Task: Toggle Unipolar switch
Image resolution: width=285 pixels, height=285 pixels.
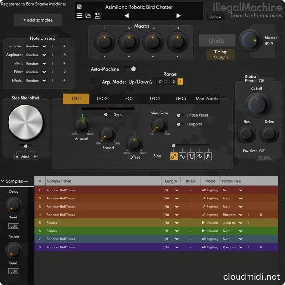Action: click(x=180, y=124)
